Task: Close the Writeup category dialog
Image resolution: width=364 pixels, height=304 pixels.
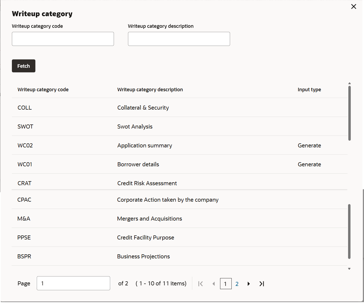Action: tap(353, 6)
